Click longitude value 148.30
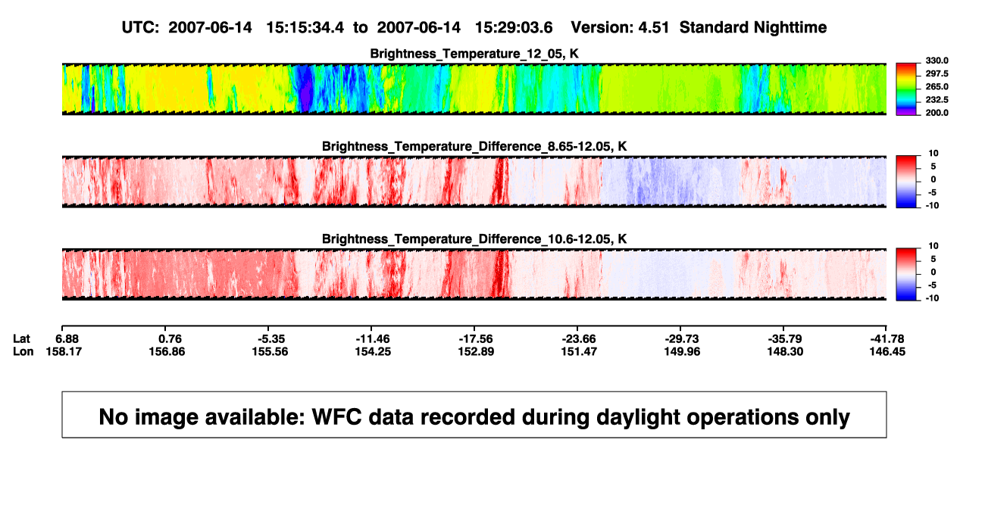This screenshot has width=985, height=505. coord(785,351)
